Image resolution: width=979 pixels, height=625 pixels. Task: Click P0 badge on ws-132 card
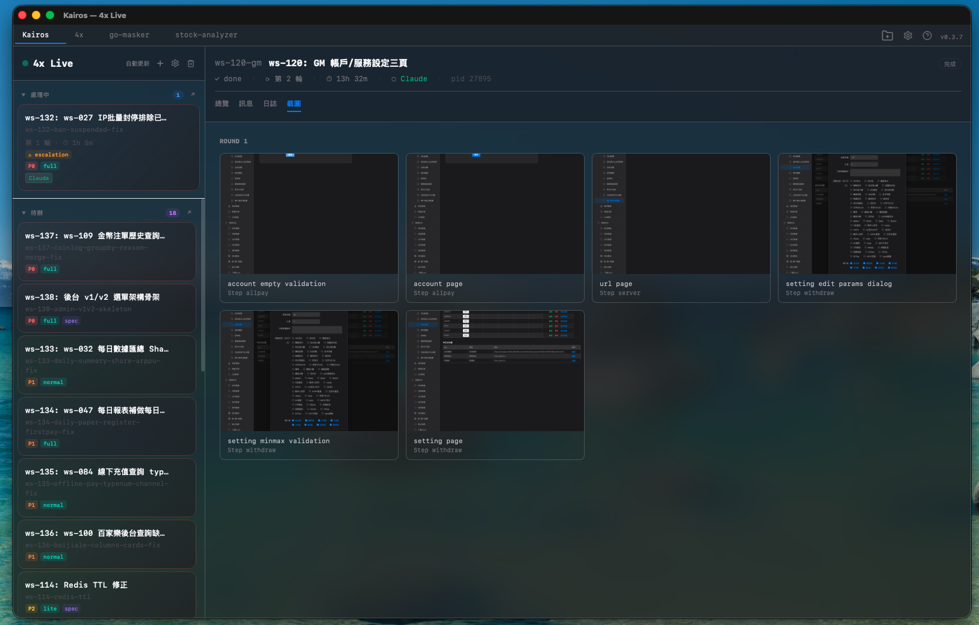[31, 166]
